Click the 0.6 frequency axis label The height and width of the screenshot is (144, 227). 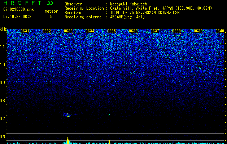(3, 137)
